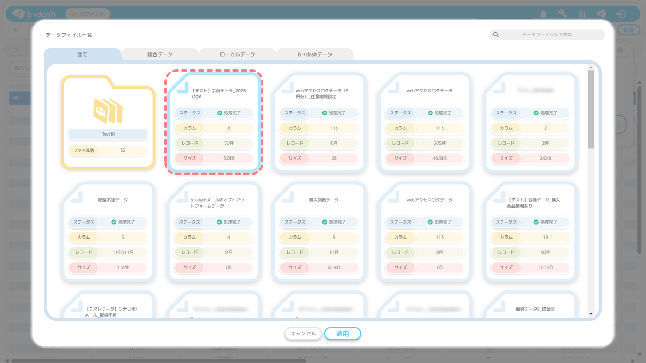Switch to the ローカルデータ tab
This screenshot has width=646, height=363.
point(238,54)
